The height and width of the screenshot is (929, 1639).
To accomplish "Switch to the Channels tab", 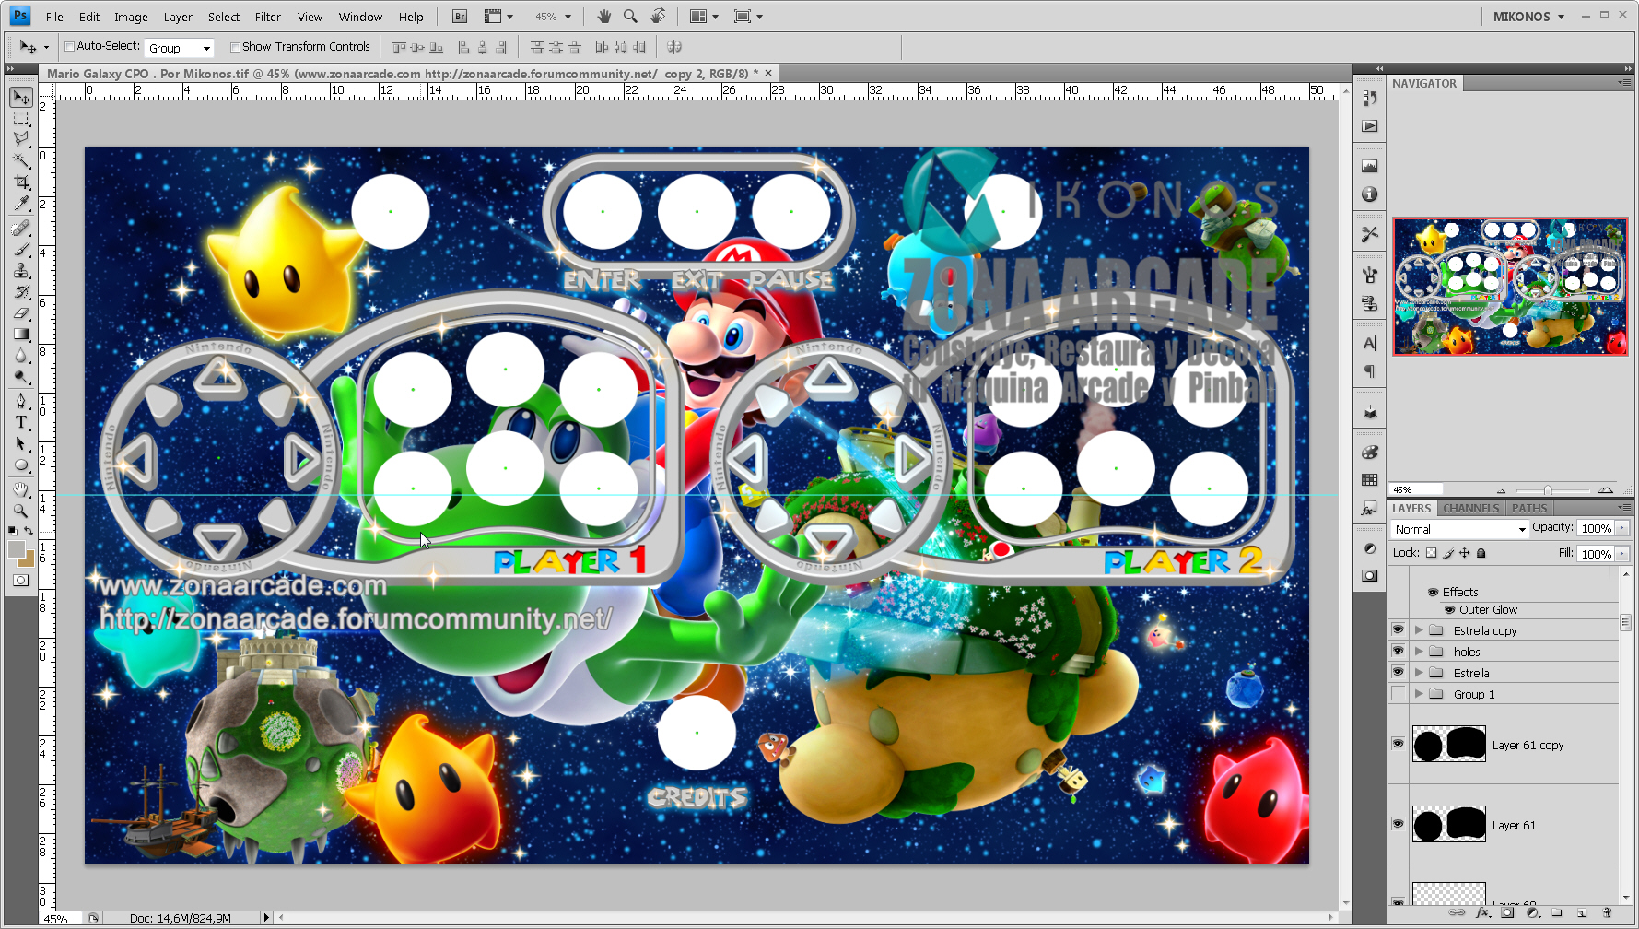I will [1470, 508].
